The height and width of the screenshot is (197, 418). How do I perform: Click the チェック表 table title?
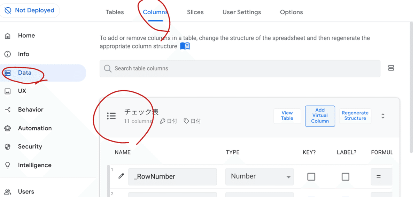click(x=141, y=112)
